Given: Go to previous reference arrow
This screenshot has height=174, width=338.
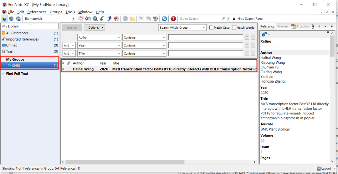Looking at the screenshot, I should click(319, 27).
